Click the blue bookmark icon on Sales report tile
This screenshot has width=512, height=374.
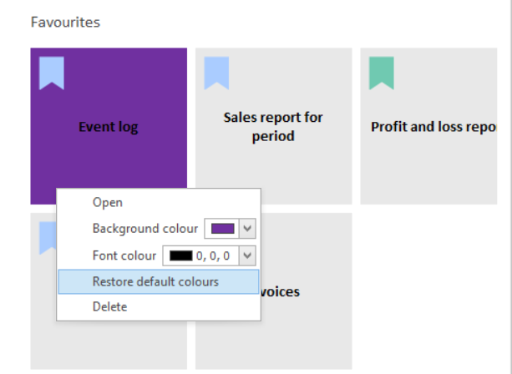(x=216, y=73)
